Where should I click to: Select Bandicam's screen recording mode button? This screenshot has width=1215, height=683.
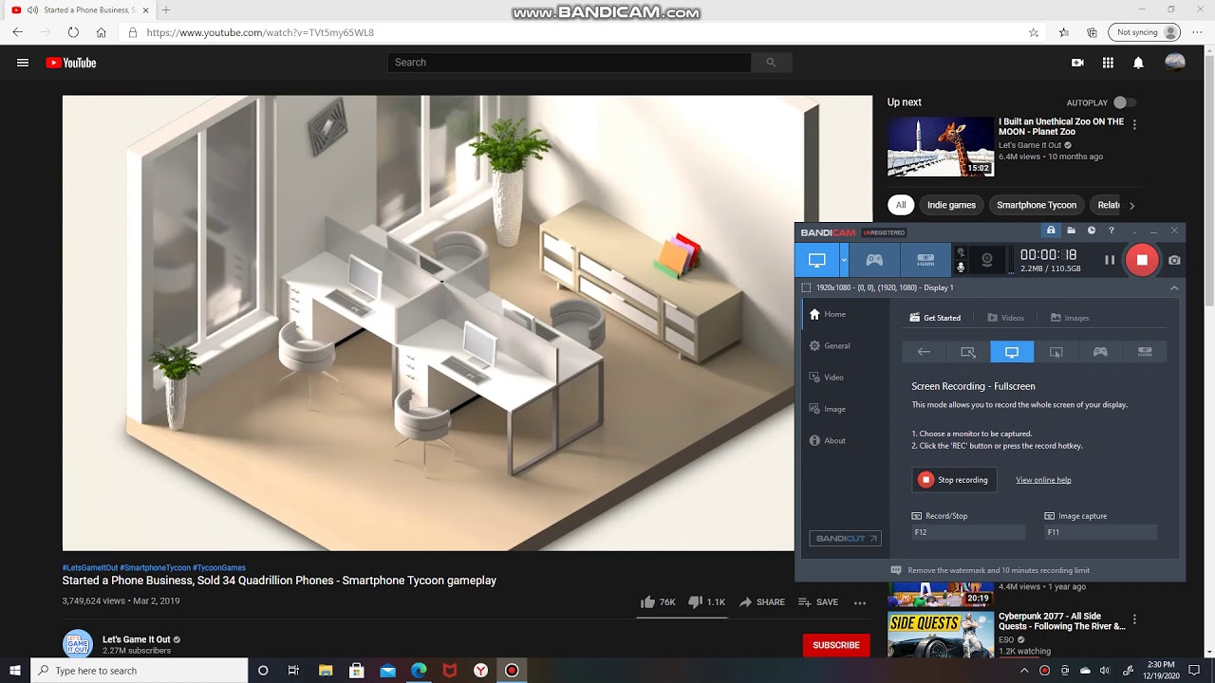click(x=816, y=260)
